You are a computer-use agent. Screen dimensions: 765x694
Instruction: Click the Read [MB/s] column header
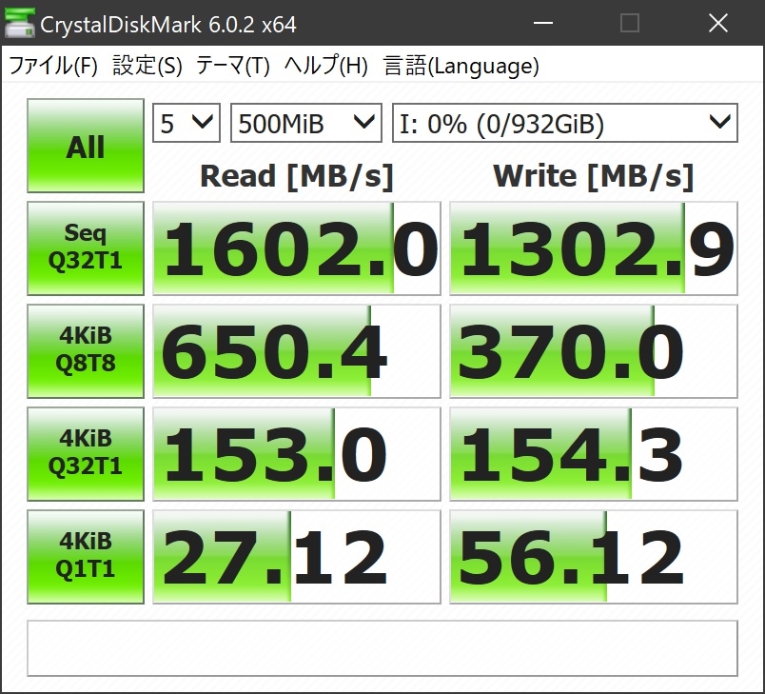tap(297, 176)
